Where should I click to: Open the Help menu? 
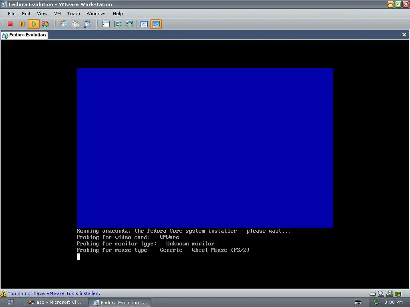(118, 14)
